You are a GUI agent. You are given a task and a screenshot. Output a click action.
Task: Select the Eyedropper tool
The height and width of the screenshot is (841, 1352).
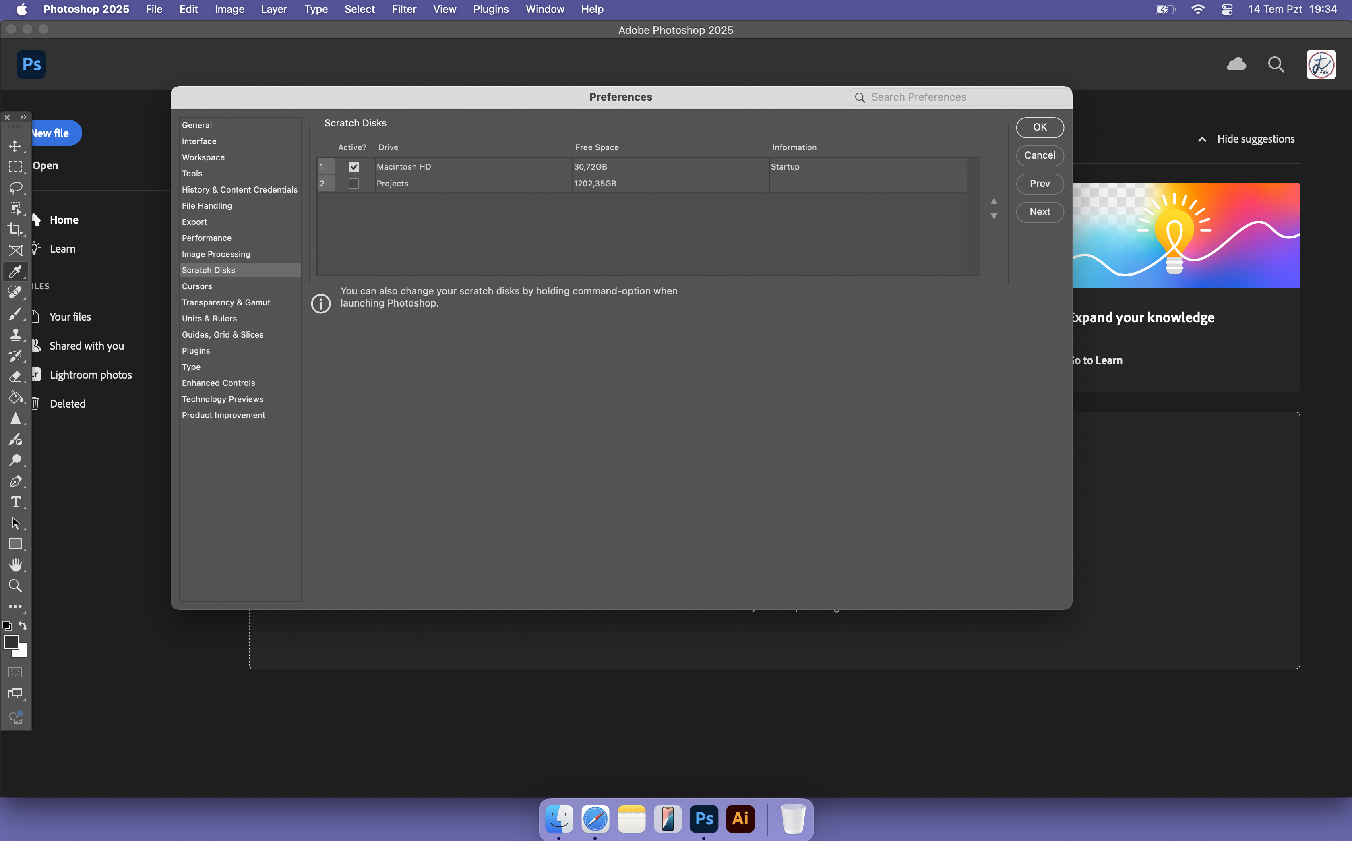(x=15, y=271)
